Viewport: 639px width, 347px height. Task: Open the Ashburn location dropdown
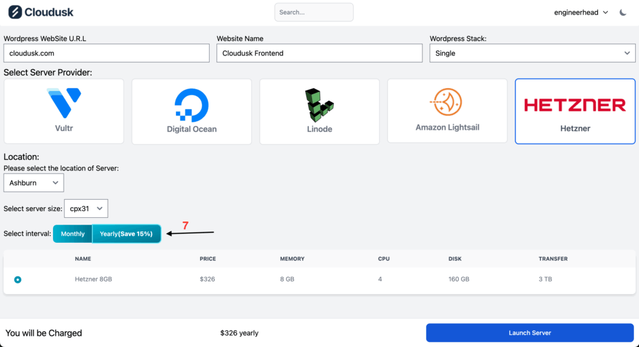pyautogui.click(x=34, y=183)
